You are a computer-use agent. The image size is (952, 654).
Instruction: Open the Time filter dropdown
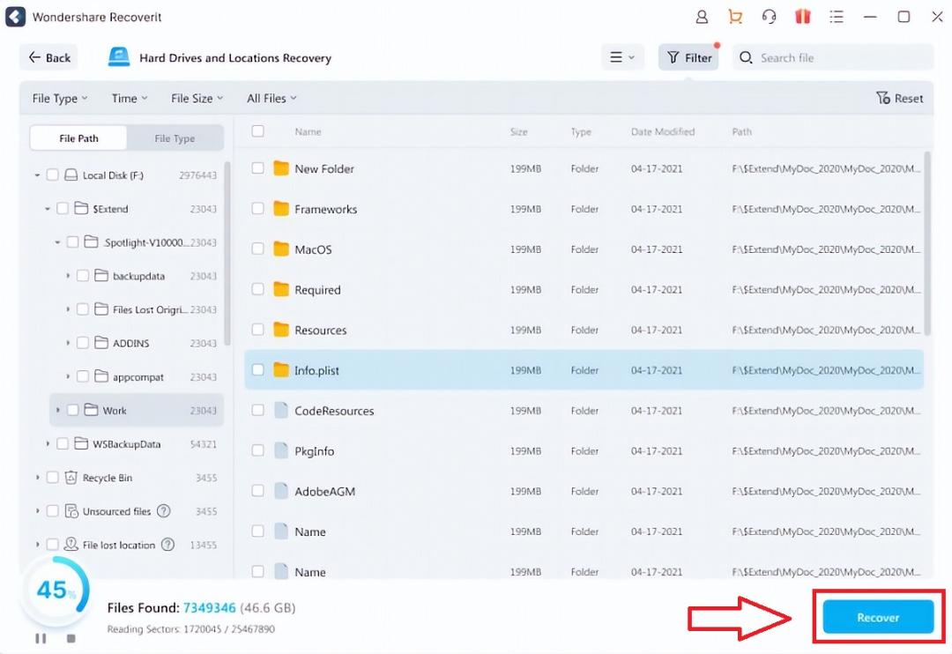pyautogui.click(x=130, y=98)
